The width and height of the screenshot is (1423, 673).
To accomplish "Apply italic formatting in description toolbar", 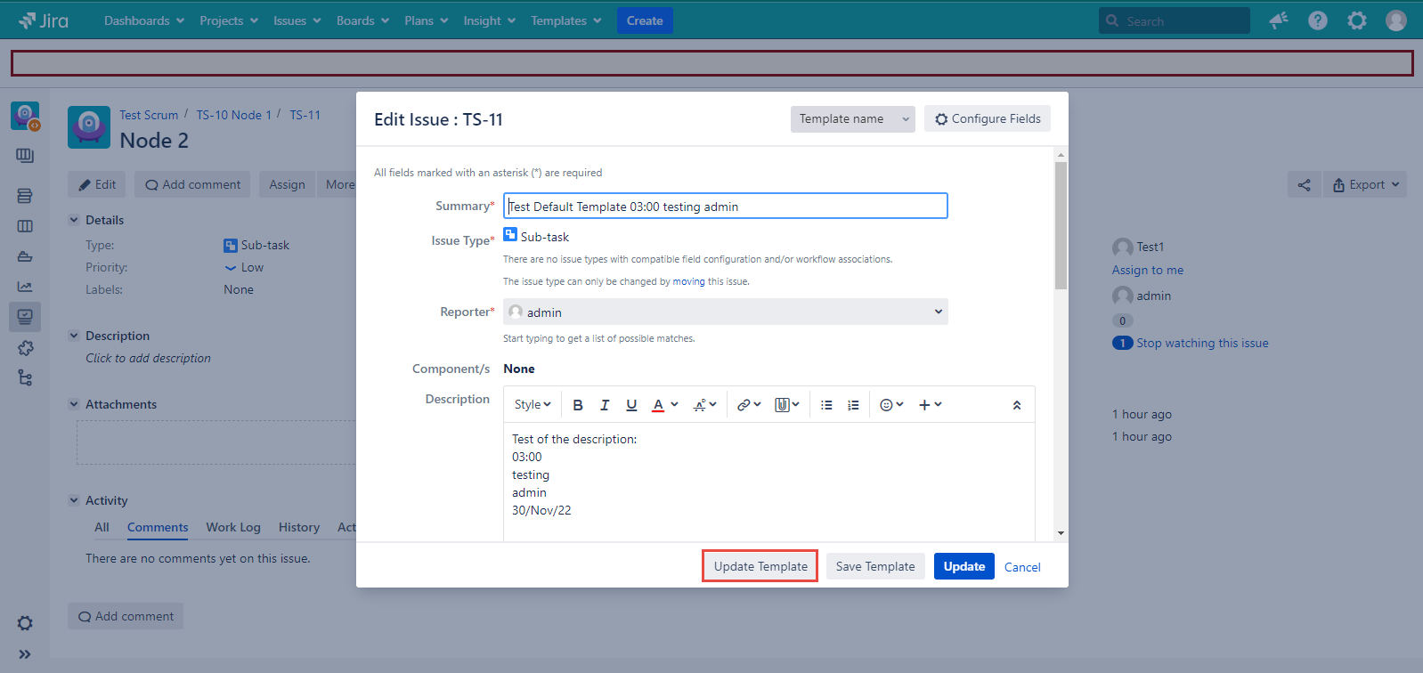I will coord(605,405).
